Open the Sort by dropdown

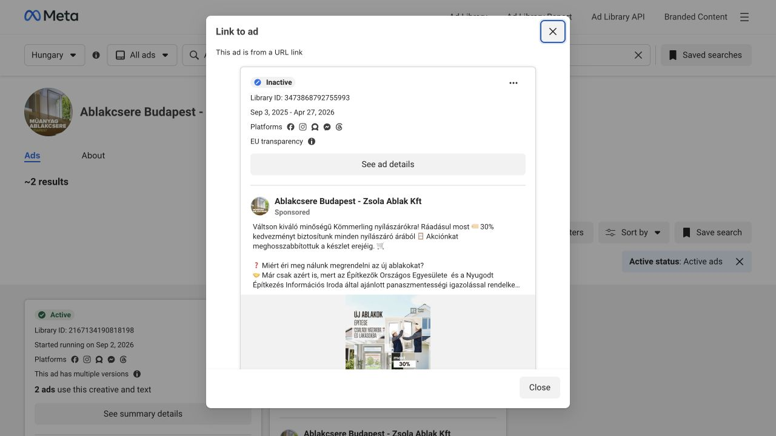pos(634,233)
